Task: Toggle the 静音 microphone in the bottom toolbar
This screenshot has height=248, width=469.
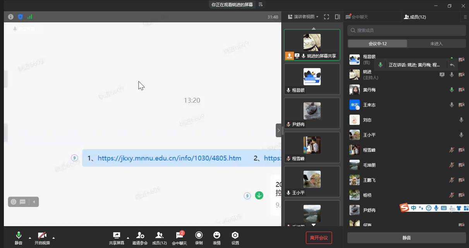Action: click(x=18, y=235)
